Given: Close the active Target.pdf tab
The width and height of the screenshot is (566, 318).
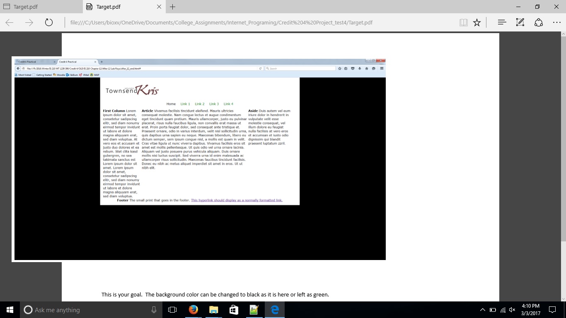Looking at the screenshot, I should 160,7.
